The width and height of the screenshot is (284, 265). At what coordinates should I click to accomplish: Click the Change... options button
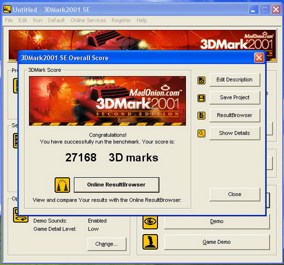[106, 244]
